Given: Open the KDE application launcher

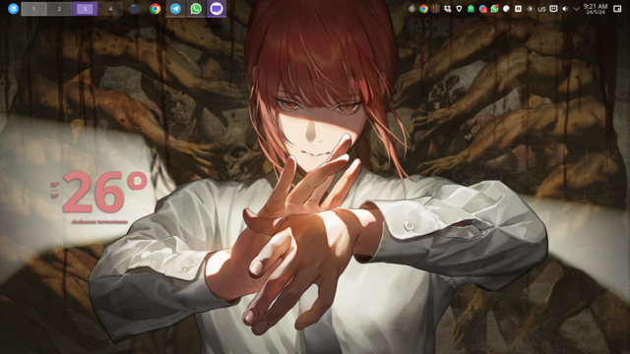Looking at the screenshot, I should click(13, 9).
